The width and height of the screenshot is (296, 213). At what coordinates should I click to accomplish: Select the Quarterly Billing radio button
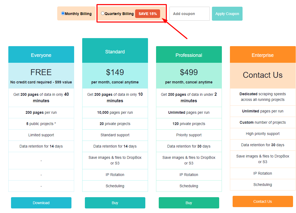[103, 13]
